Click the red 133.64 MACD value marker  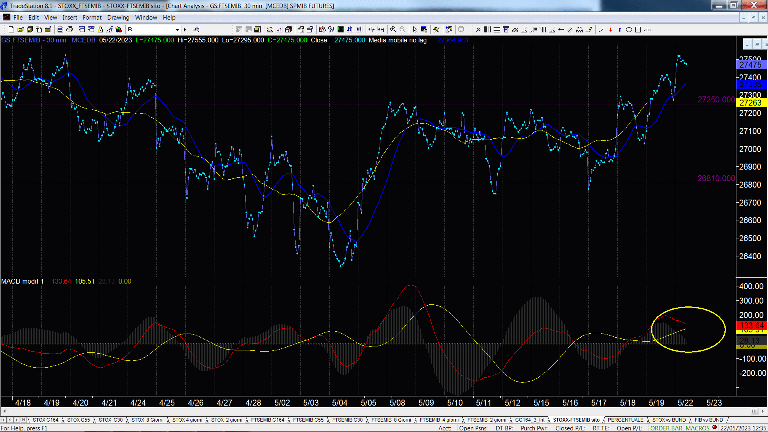(x=752, y=326)
